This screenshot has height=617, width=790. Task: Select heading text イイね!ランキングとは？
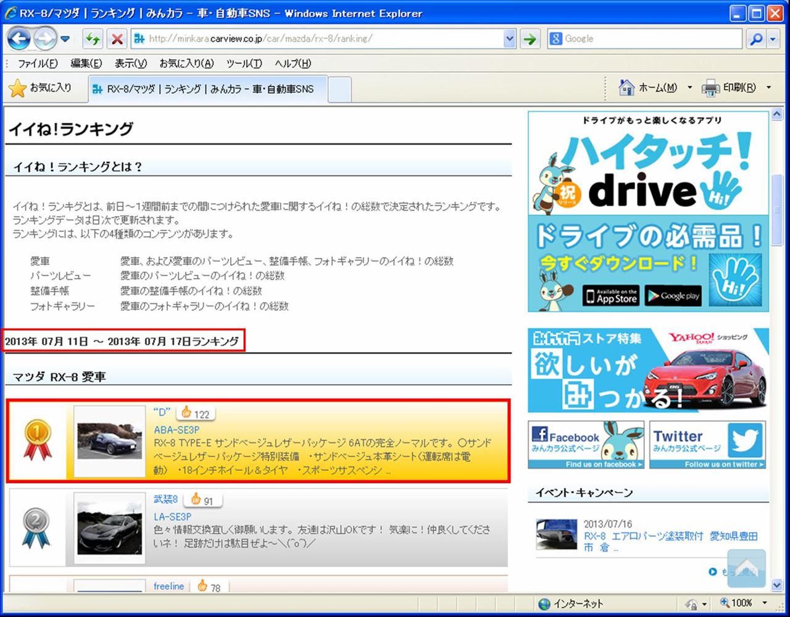[x=78, y=167]
